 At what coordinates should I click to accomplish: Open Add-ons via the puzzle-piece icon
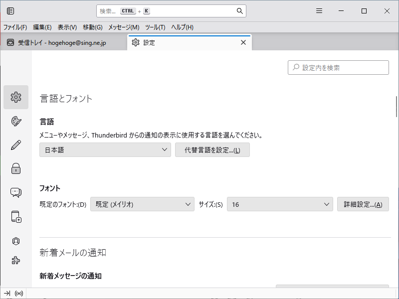pyautogui.click(x=15, y=260)
